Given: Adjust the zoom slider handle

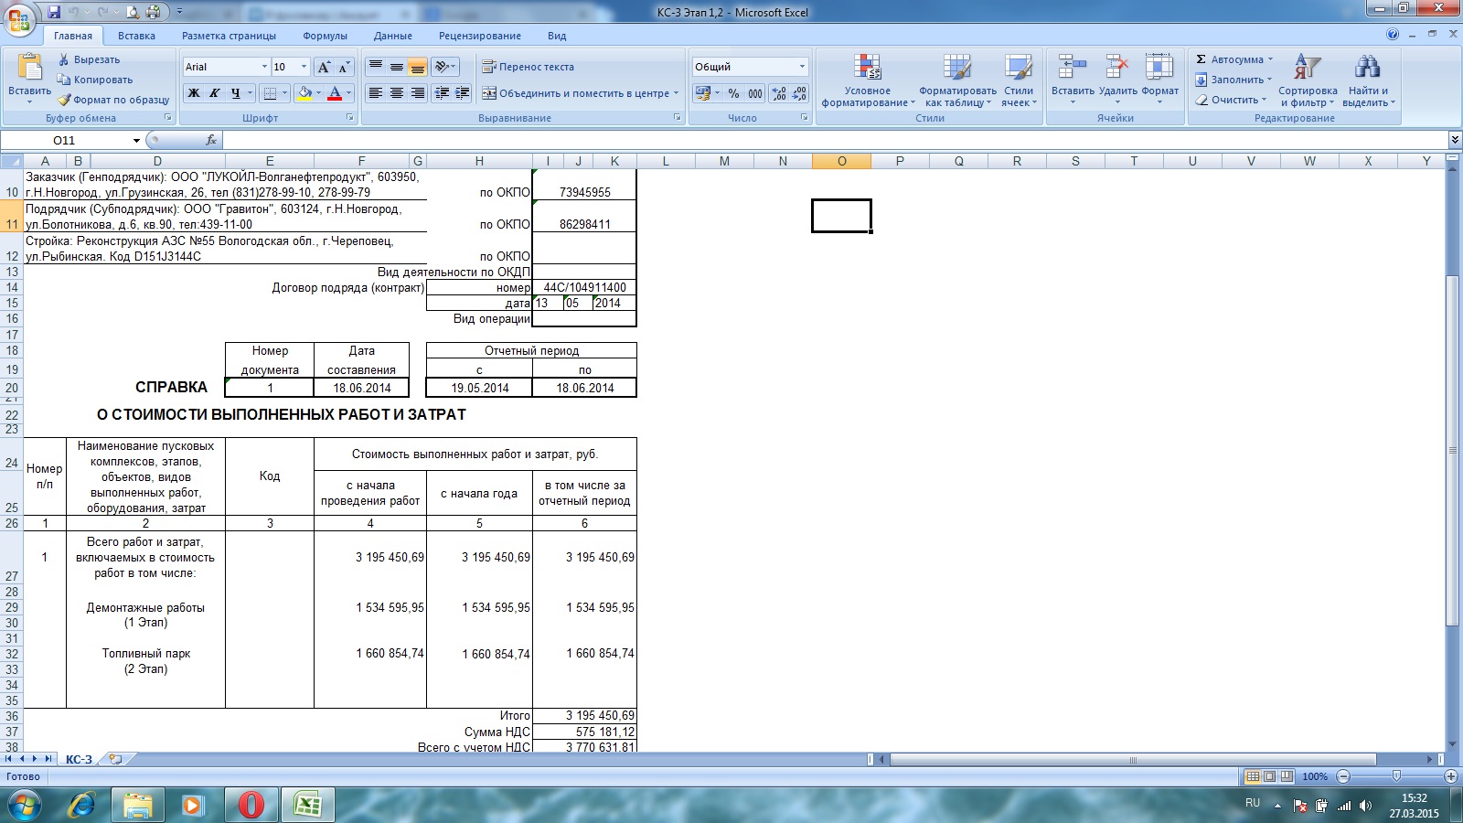Looking at the screenshot, I should [x=1396, y=776].
